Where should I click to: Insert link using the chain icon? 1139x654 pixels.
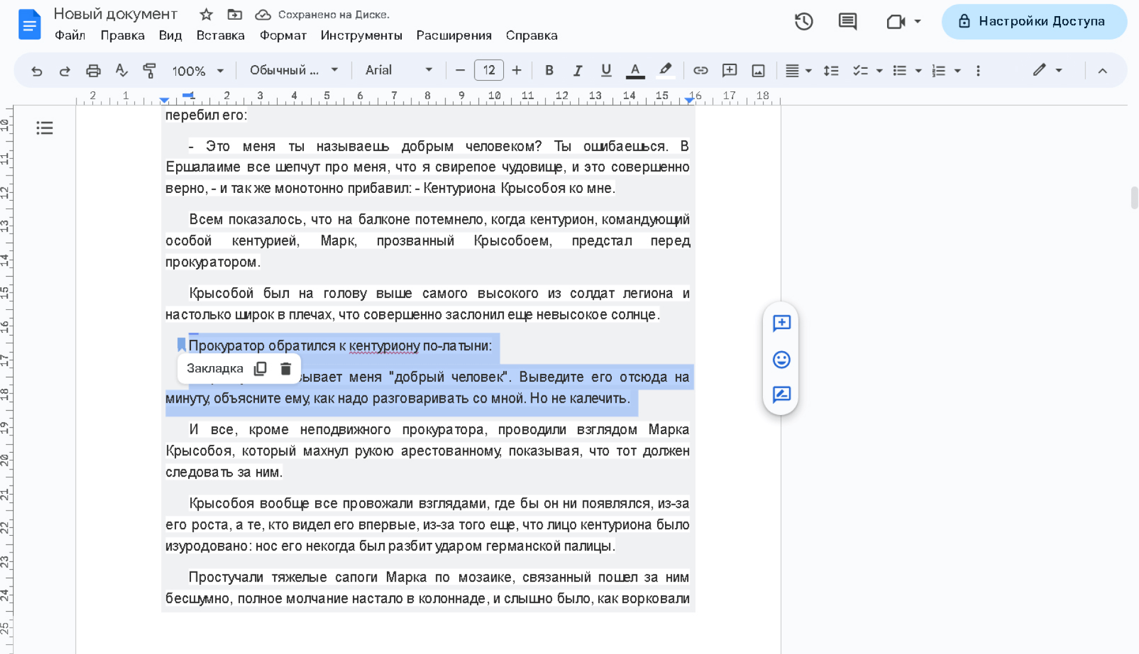pos(700,70)
